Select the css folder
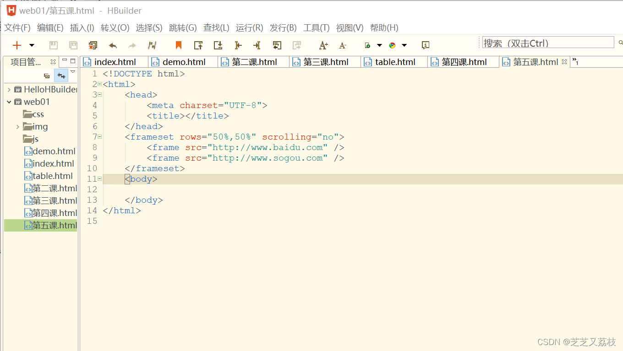 click(x=33, y=114)
